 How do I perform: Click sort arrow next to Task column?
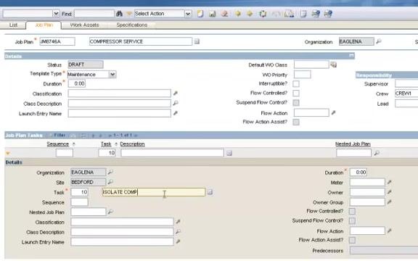tap(116, 144)
